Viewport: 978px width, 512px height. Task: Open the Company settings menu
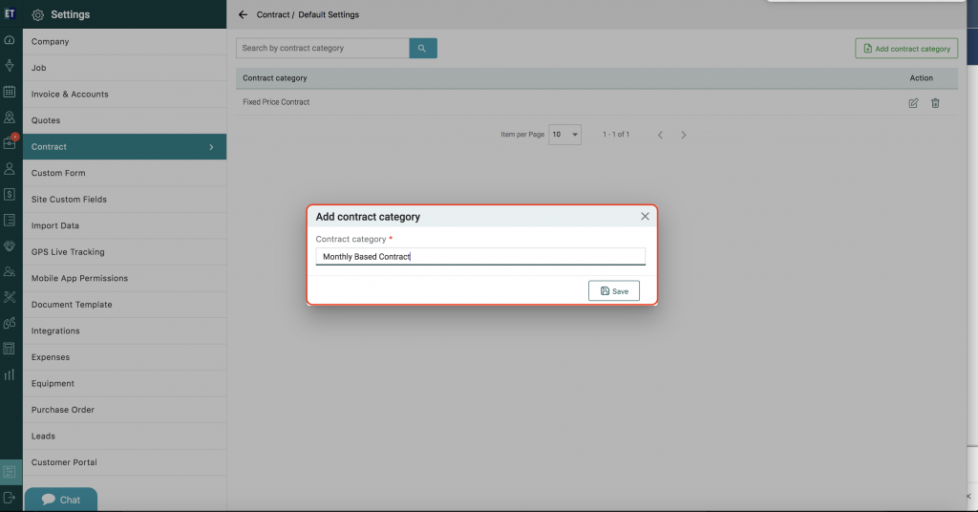pos(125,42)
